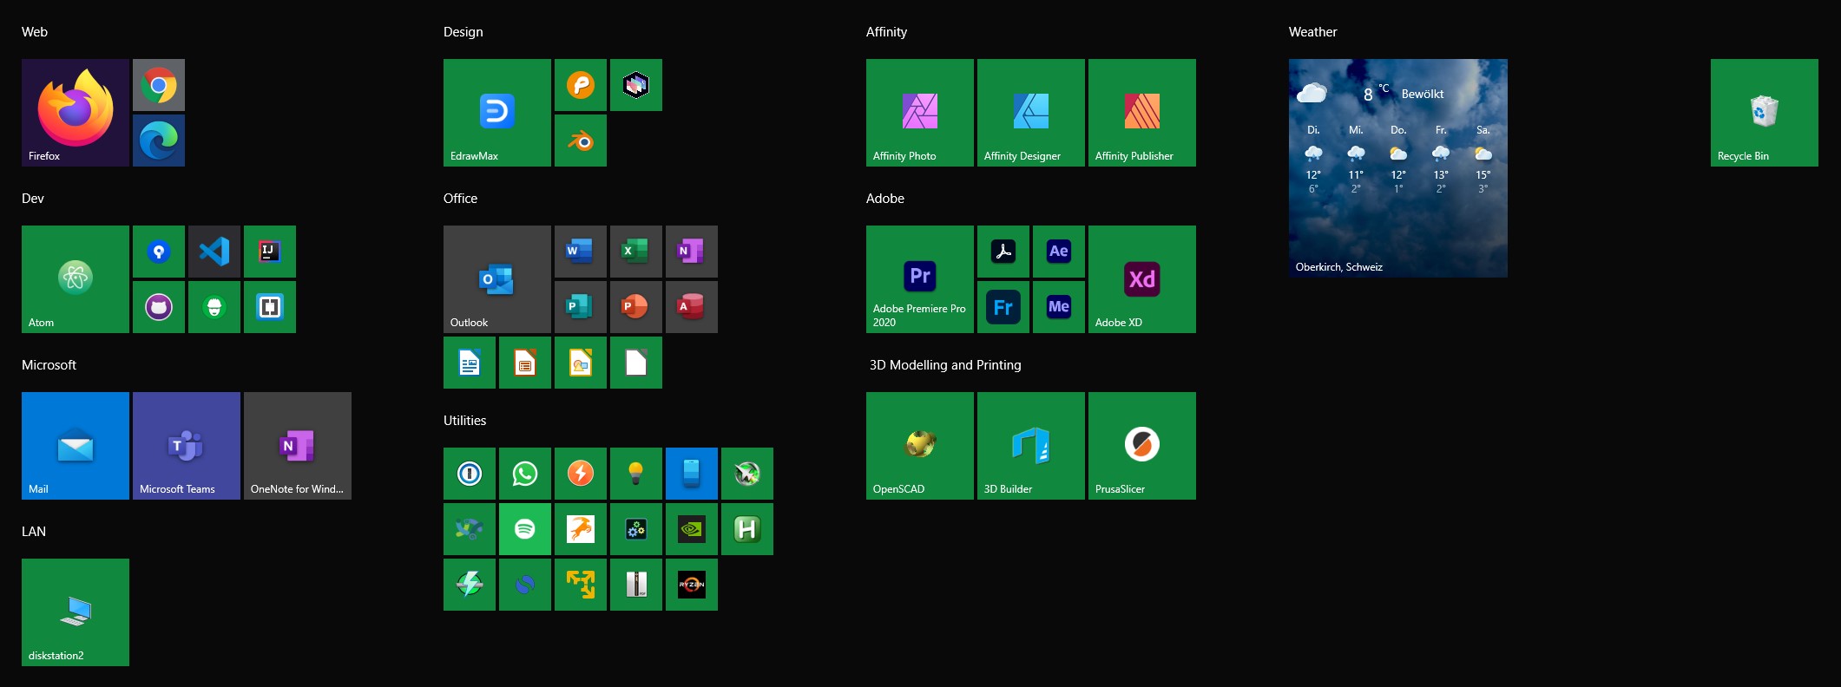
Task: Open OneNote for Windows tile
Action: click(x=298, y=446)
